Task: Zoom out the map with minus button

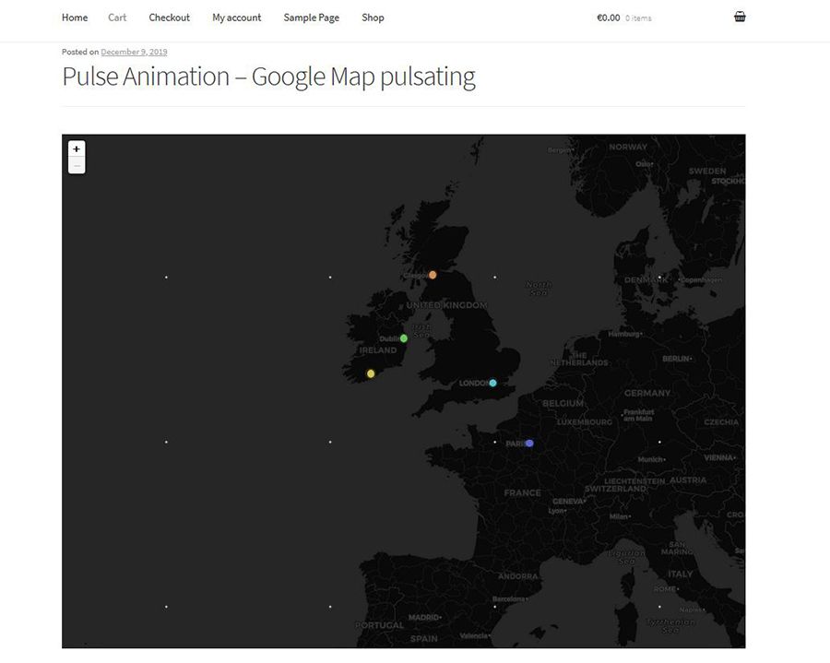Action: click(77, 166)
